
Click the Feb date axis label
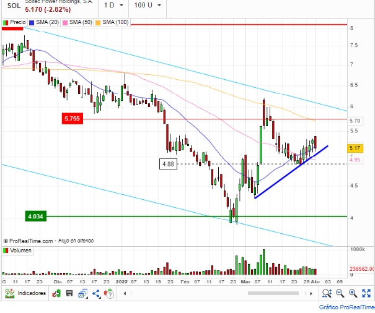(185, 281)
